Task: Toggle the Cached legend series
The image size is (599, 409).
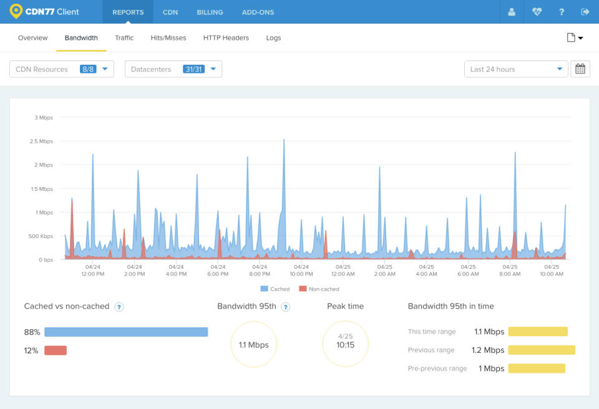Action: pos(275,289)
